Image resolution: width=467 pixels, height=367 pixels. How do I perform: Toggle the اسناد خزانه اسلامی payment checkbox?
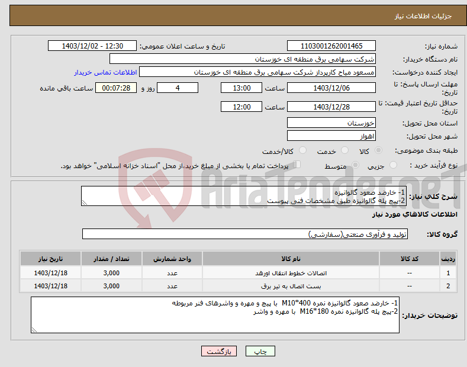pyautogui.click(x=297, y=165)
